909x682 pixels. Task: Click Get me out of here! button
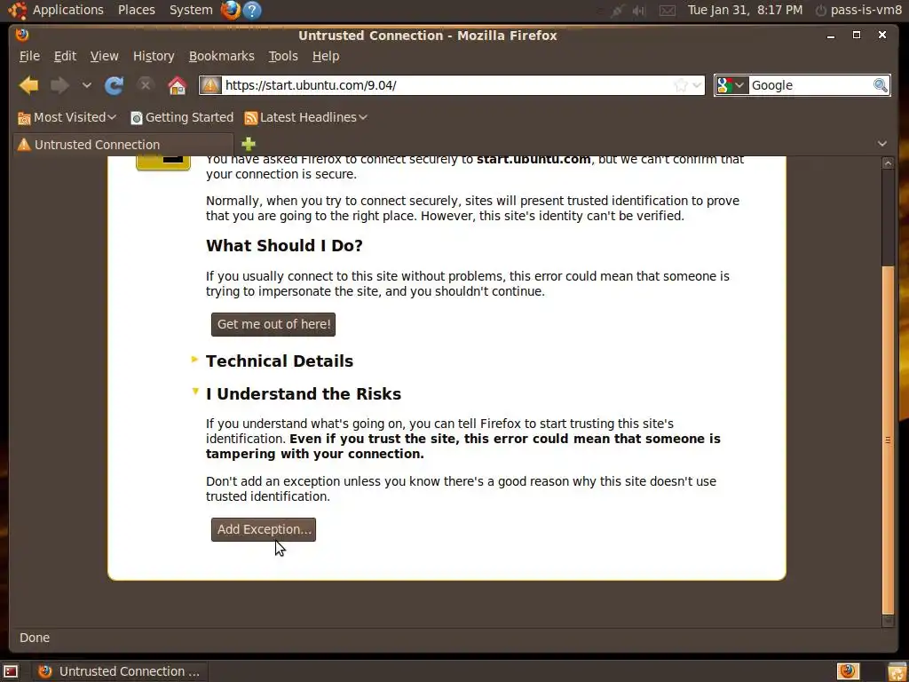coord(273,324)
